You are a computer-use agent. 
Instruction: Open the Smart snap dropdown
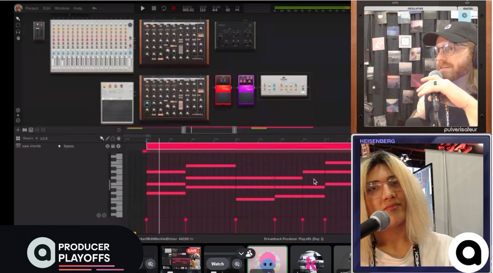[x=30, y=139]
